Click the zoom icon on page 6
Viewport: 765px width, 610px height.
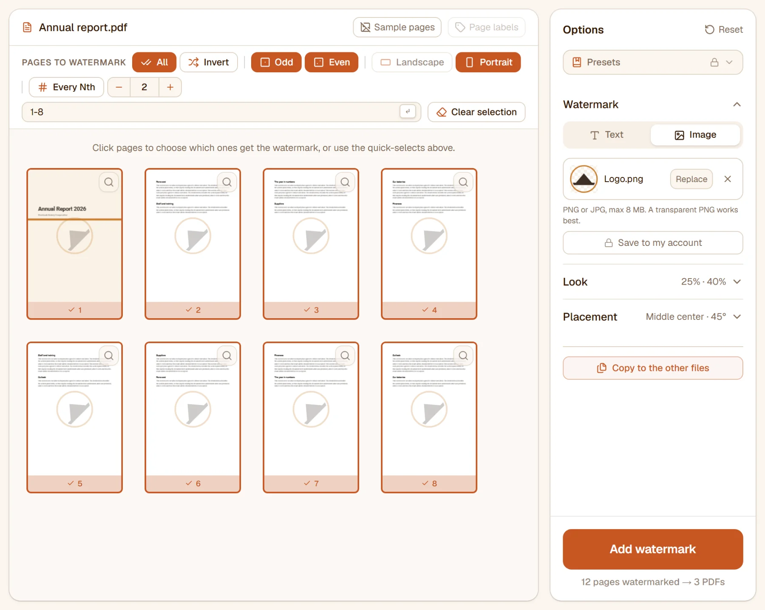pyautogui.click(x=227, y=356)
